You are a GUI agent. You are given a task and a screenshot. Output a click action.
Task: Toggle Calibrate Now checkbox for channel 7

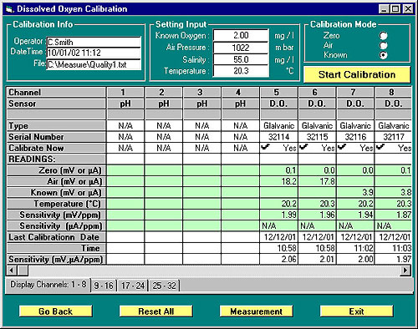point(342,147)
